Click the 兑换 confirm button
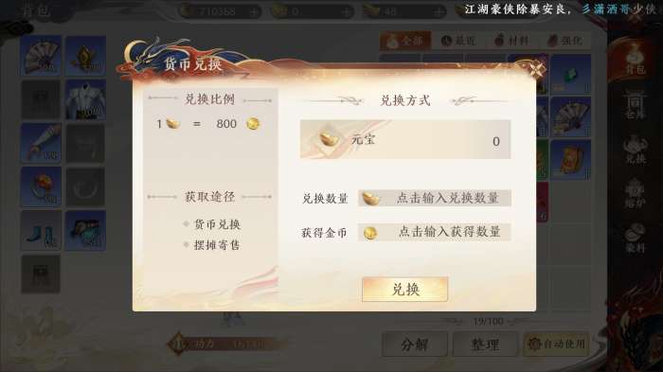This screenshot has height=372, width=663. (x=404, y=289)
